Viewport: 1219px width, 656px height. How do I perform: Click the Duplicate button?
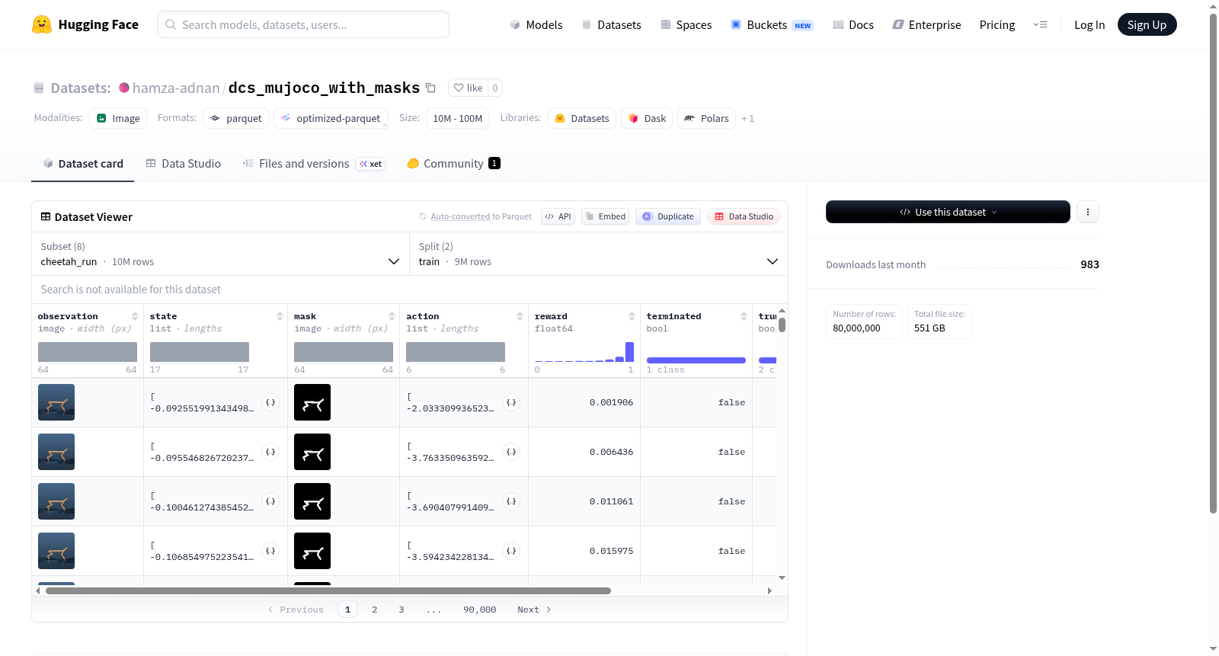click(x=668, y=216)
